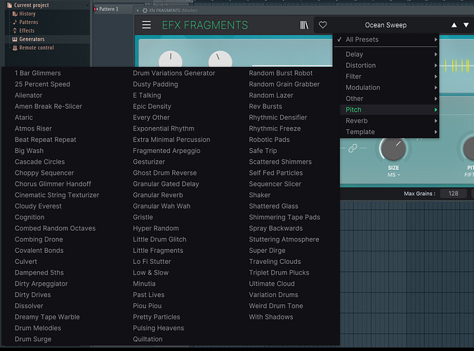
Task: Load the Atmos Riser preset
Action: point(33,128)
